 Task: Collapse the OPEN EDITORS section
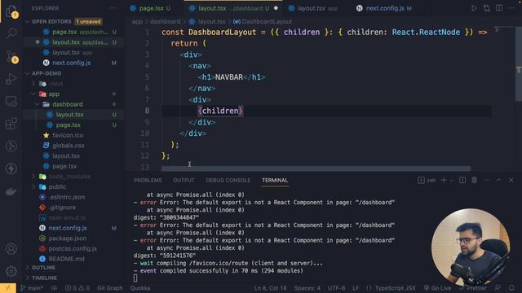coord(51,21)
